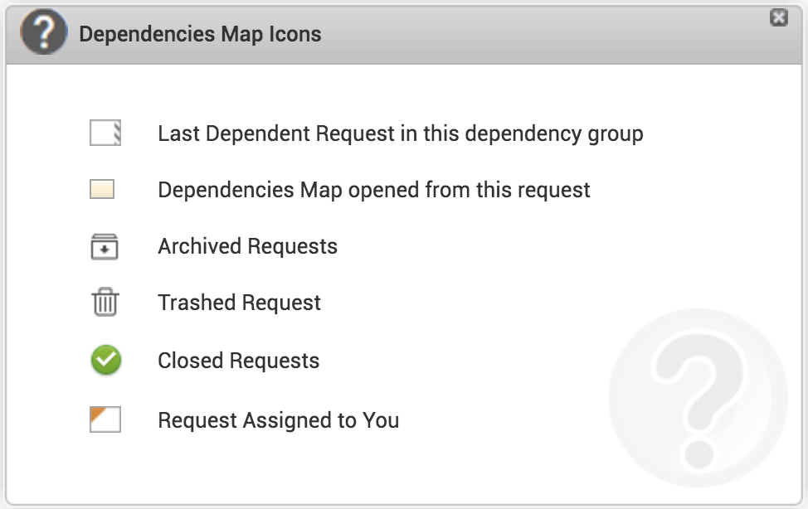This screenshot has width=808, height=509.
Task: Click the green Closed Requests checkmark icon
Action: (x=105, y=361)
